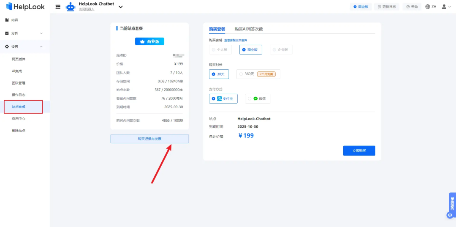Viewport: 456px width, 227px height.
Task: Click the 内容 sidebar icon
Action: tap(7, 20)
